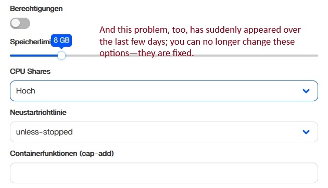Screen dimensions: 328x188
Task: Click the Speicherlimit slider handle
Action: (61, 56)
